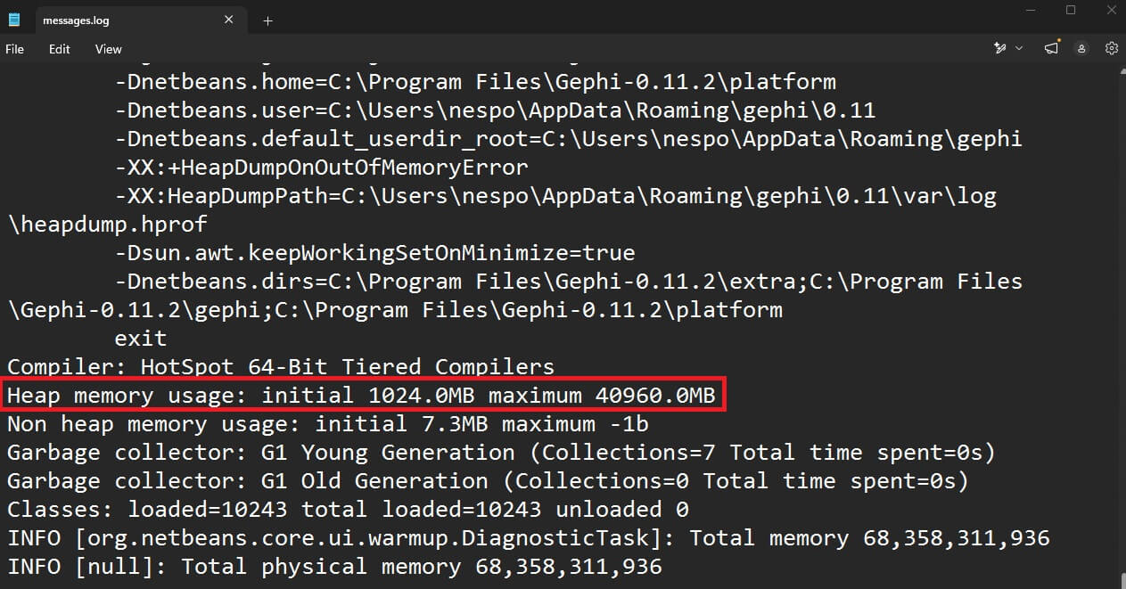The image size is (1126, 589).
Task: Click the 'Heap memory usage' line
Action: point(361,396)
